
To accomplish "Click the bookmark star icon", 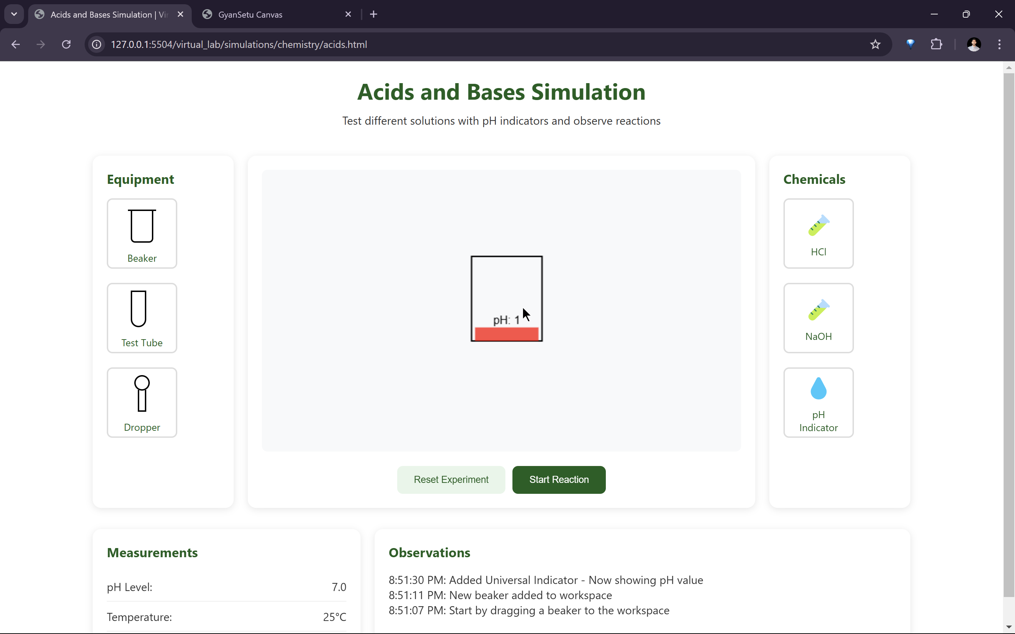I will [875, 44].
